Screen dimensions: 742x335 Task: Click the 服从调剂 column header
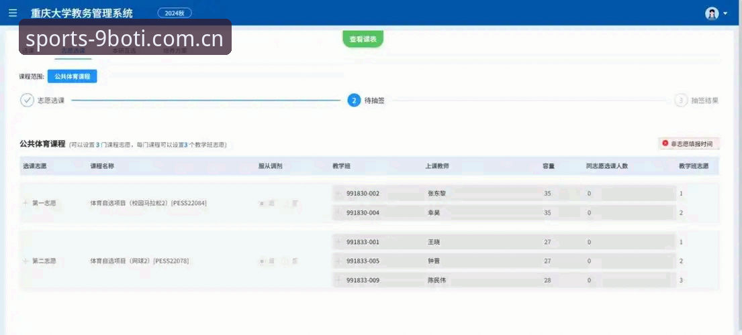pos(270,166)
